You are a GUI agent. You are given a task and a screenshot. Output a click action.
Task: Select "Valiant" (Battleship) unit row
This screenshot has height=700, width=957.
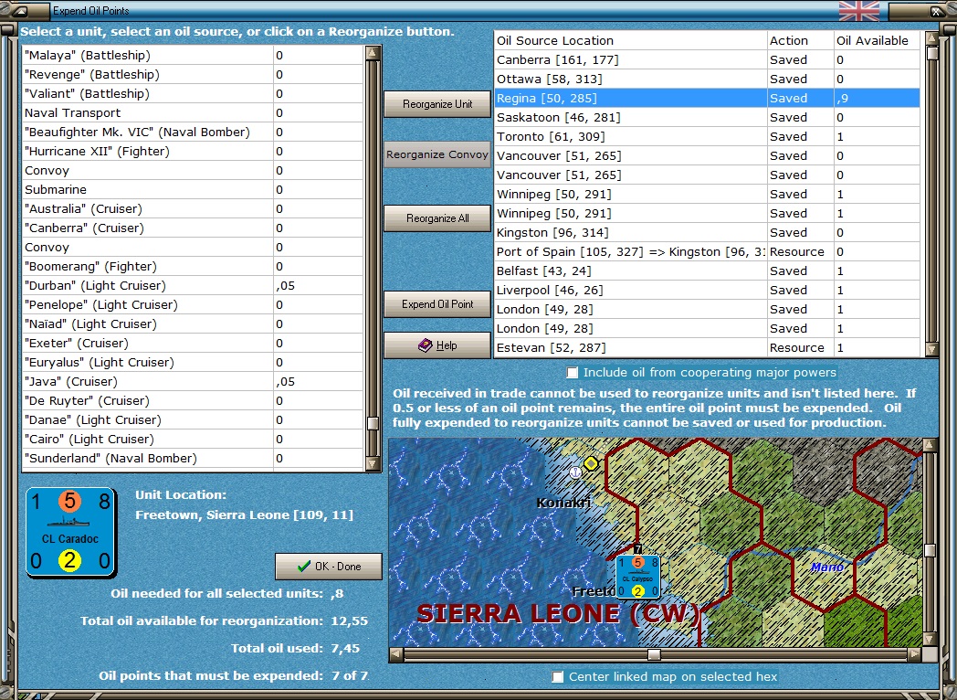[x=193, y=93]
